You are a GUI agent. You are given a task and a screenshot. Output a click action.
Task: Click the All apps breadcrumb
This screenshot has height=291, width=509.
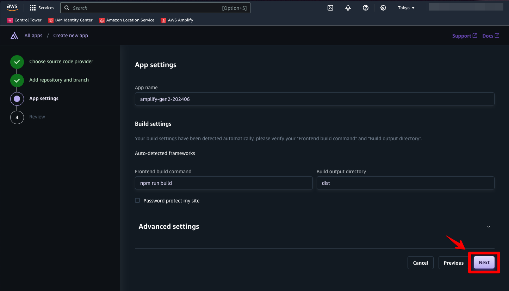[33, 35]
